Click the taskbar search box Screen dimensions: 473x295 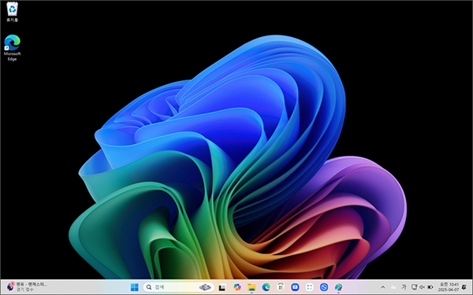(179, 287)
